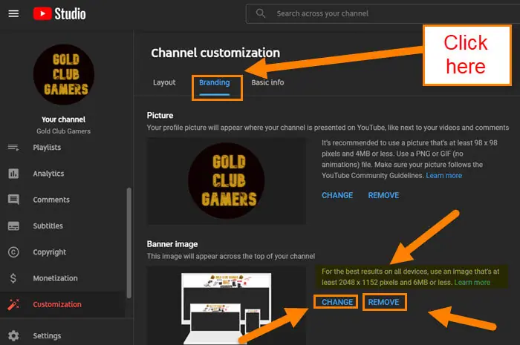The image size is (520, 345).
Task: Click the Your channel label
Action: point(63,119)
